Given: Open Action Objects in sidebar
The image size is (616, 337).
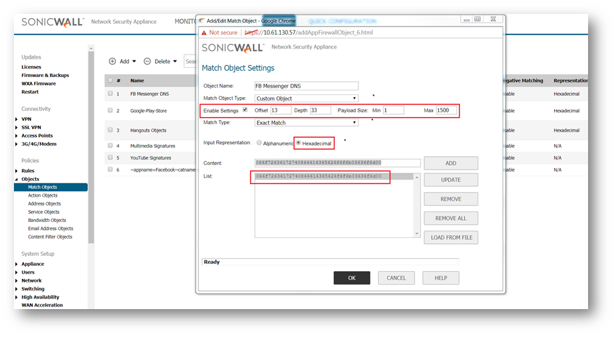Looking at the screenshot, I should click(43, 195).
